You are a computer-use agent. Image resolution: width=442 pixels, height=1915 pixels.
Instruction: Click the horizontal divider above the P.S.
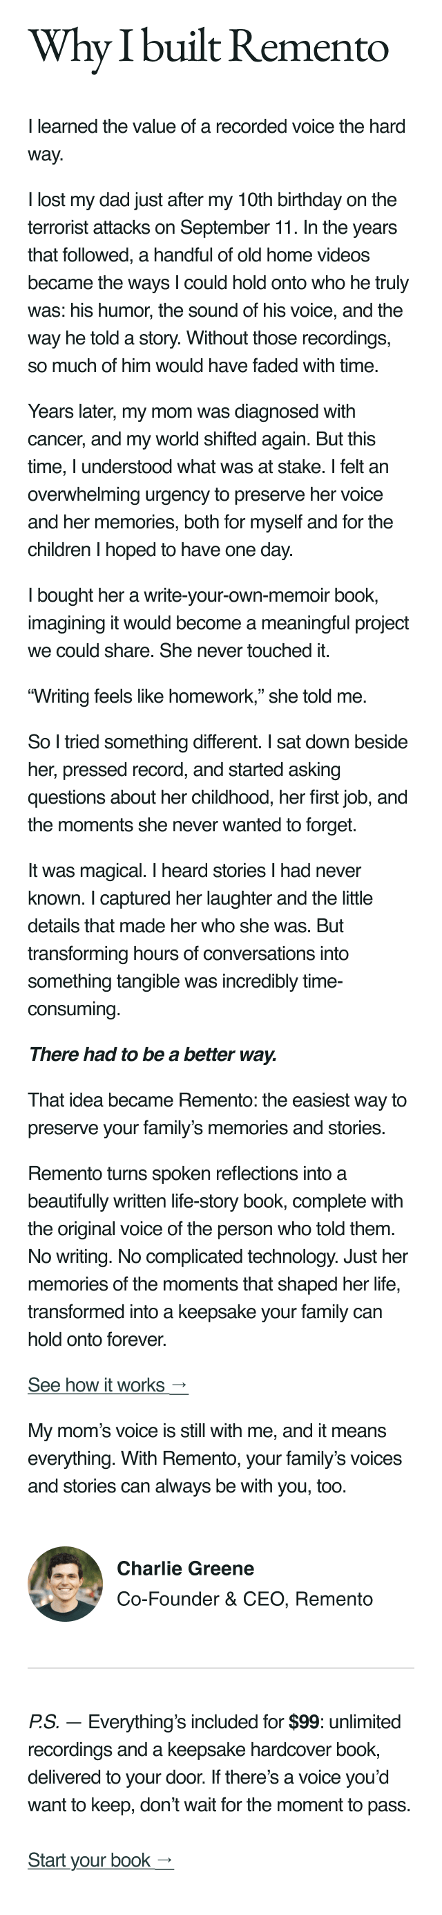[x=220, y=1668]
